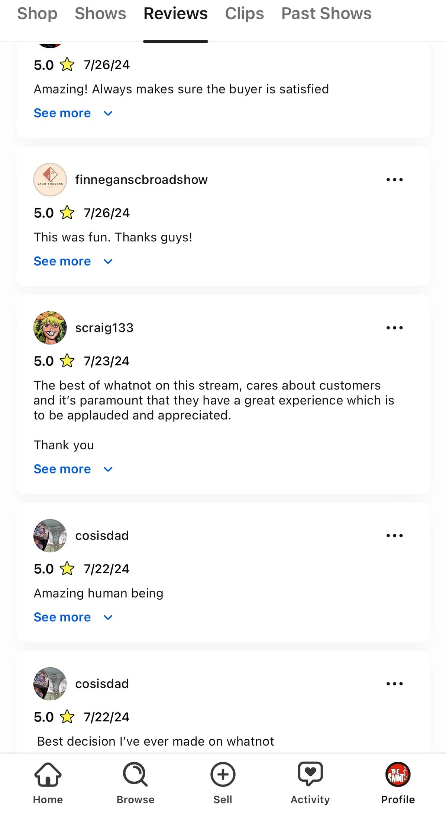
Task: Expand 'Amazing human being' review chevron
Action: [108, 618]
